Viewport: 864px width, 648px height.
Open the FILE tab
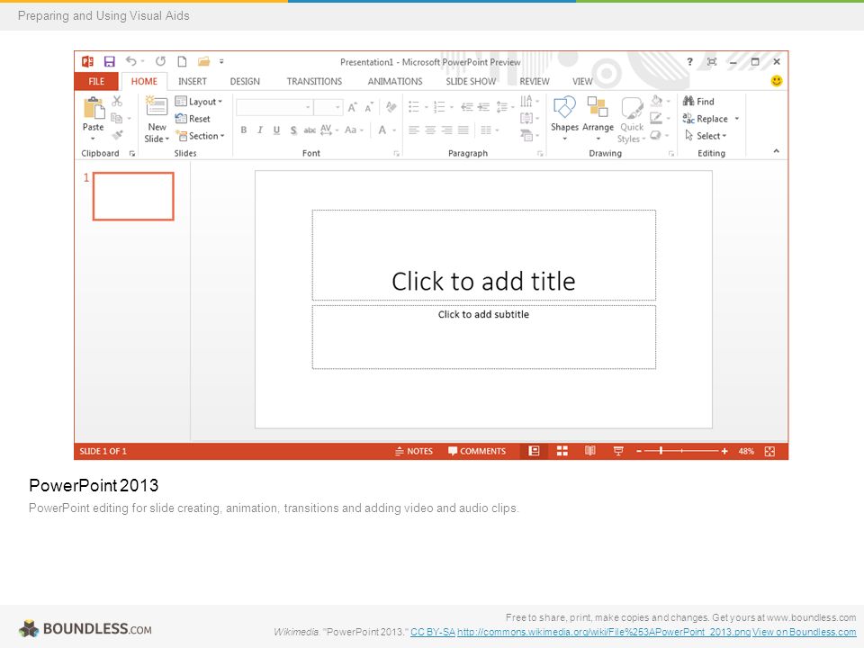96,81
